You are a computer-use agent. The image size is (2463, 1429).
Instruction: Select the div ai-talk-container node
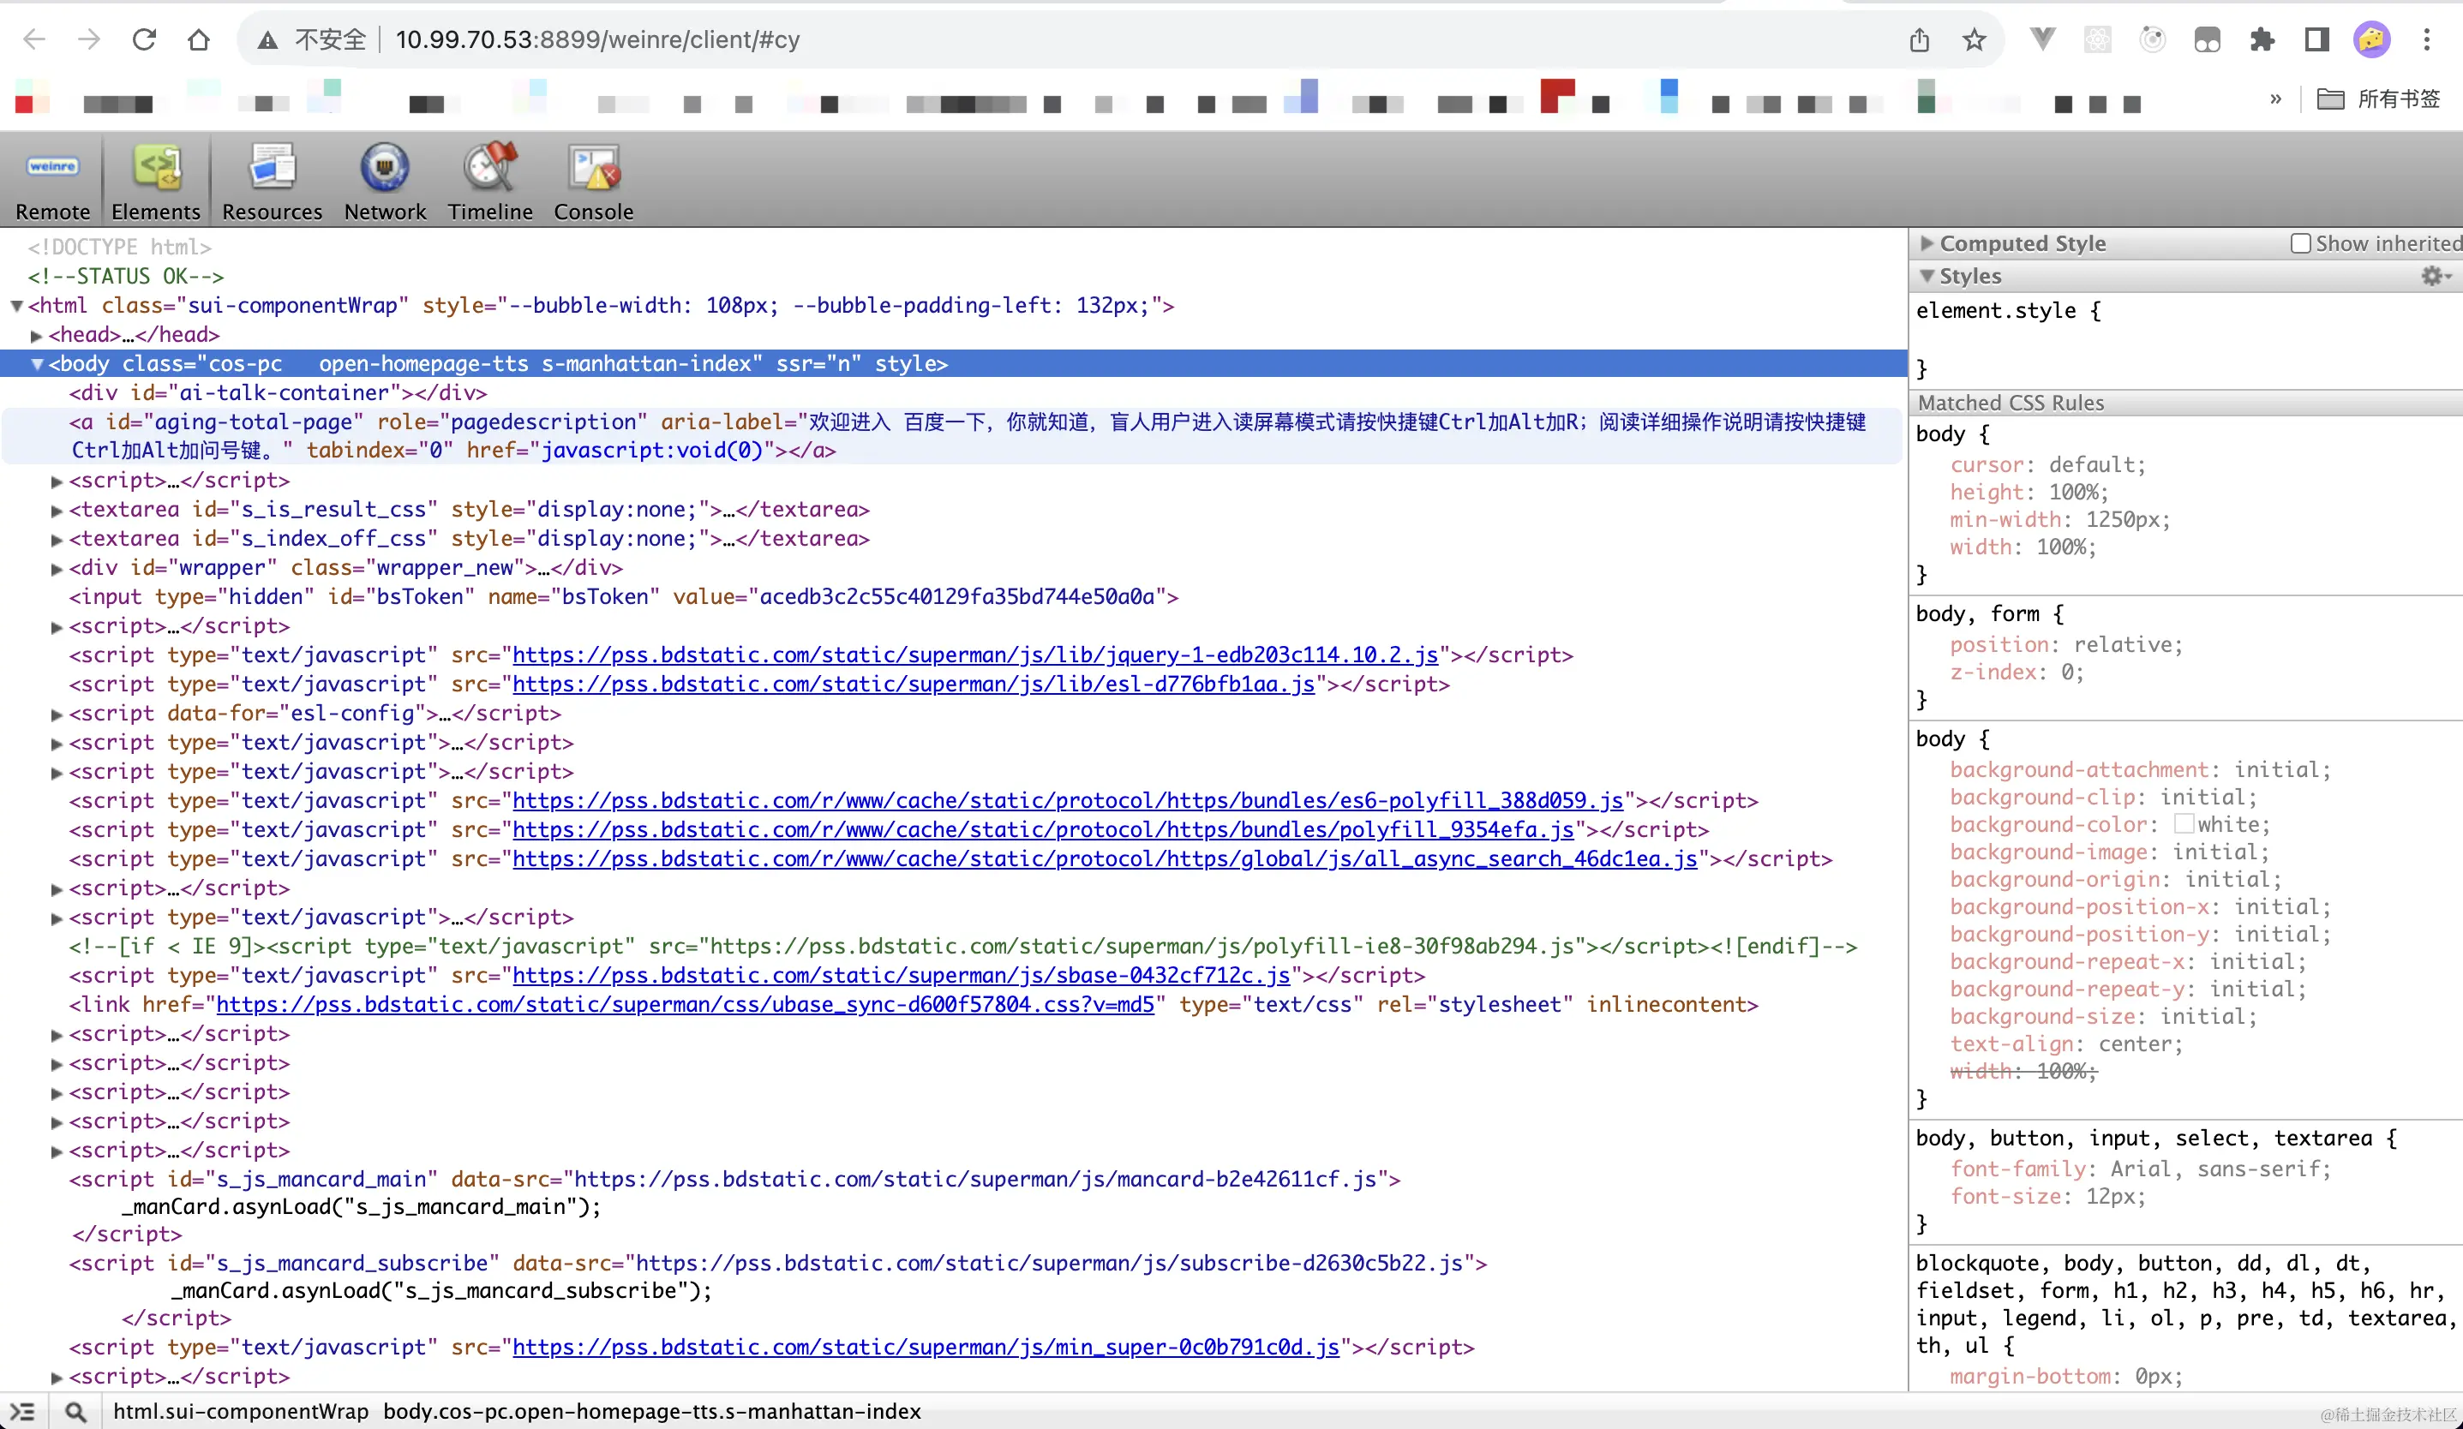point(278,393)
